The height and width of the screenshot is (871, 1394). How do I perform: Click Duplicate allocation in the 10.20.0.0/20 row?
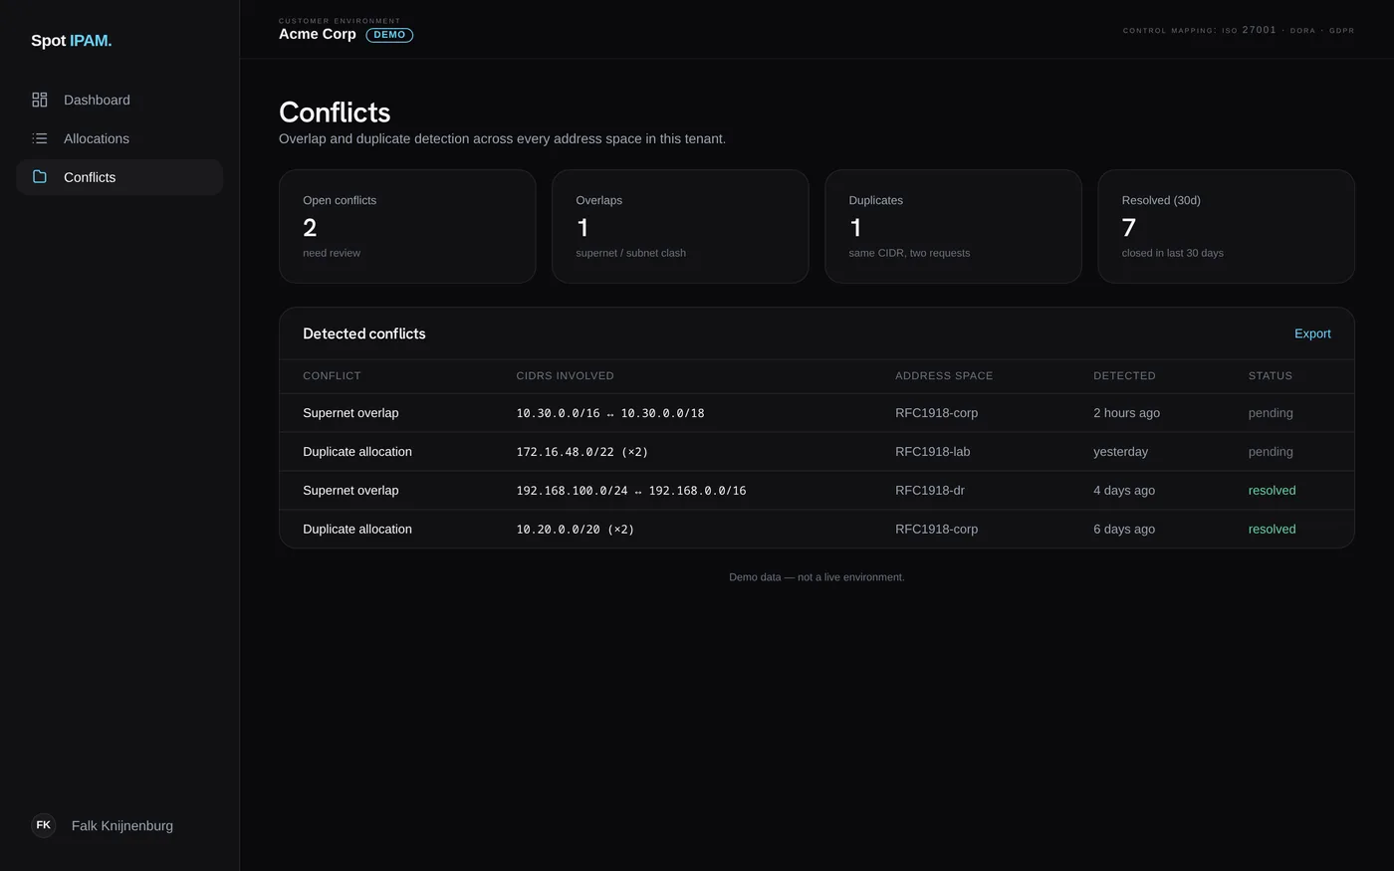coord(357,530)
